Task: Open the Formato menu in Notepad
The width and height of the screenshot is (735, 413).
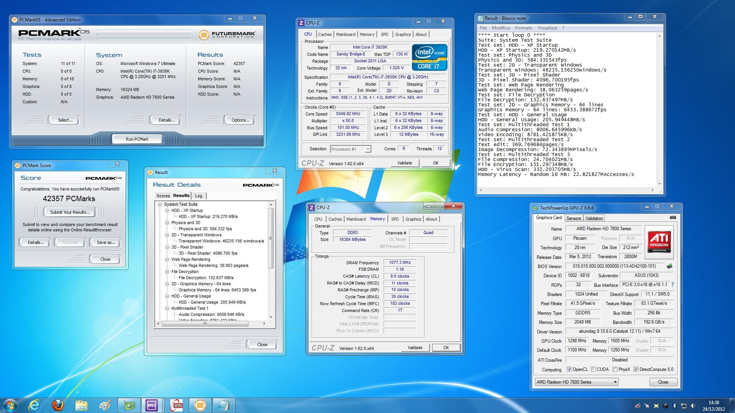Action: (x=524, y=28)
